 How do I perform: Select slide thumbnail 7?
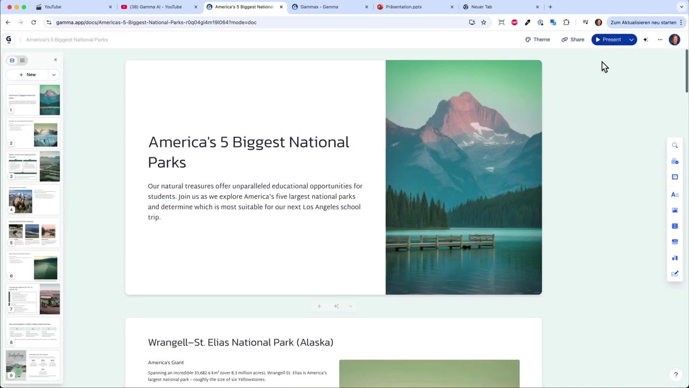coord(34,299)
